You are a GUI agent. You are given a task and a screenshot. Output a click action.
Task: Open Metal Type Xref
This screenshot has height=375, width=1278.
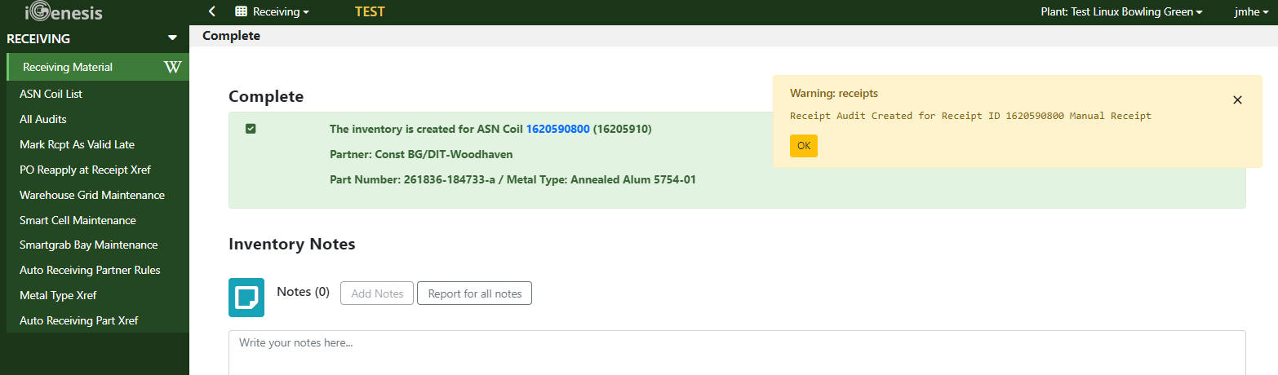[x=58, y=295]
